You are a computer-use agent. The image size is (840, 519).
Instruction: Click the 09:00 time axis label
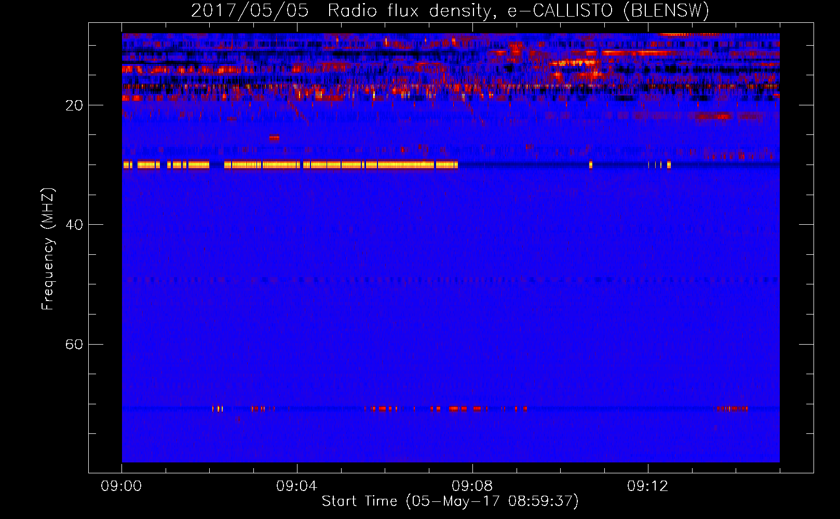121,486
